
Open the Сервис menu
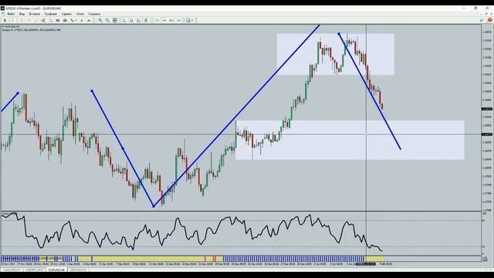click(x=66, y=14)
